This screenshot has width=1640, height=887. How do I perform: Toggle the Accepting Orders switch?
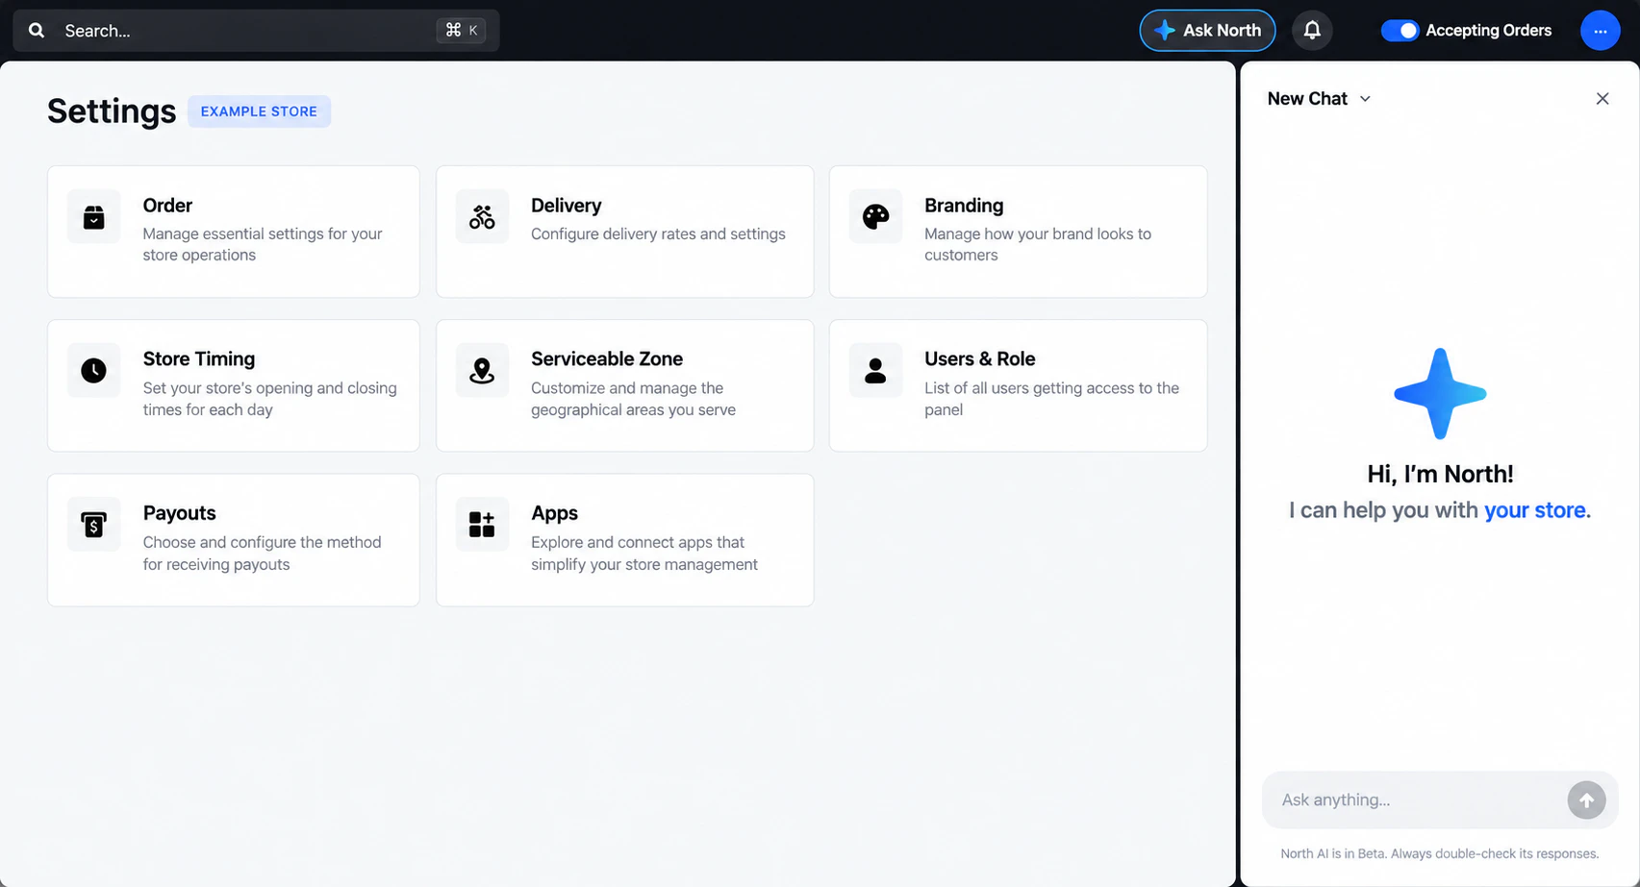(1400, 31)
